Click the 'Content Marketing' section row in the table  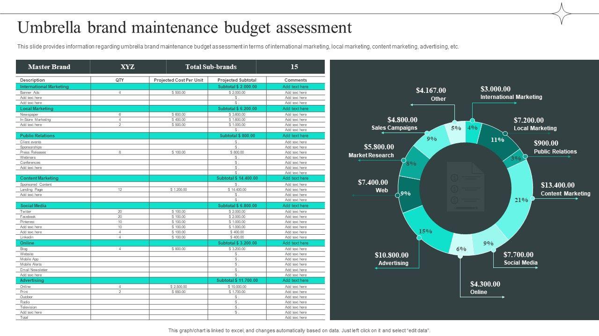click(170, 178)
